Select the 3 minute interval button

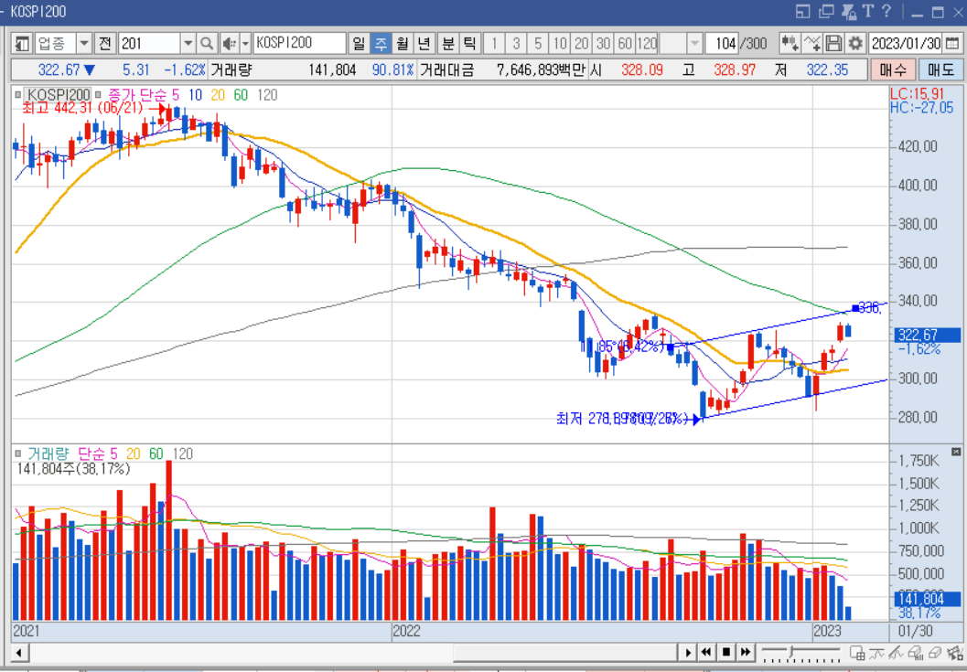tap(516, 43)
